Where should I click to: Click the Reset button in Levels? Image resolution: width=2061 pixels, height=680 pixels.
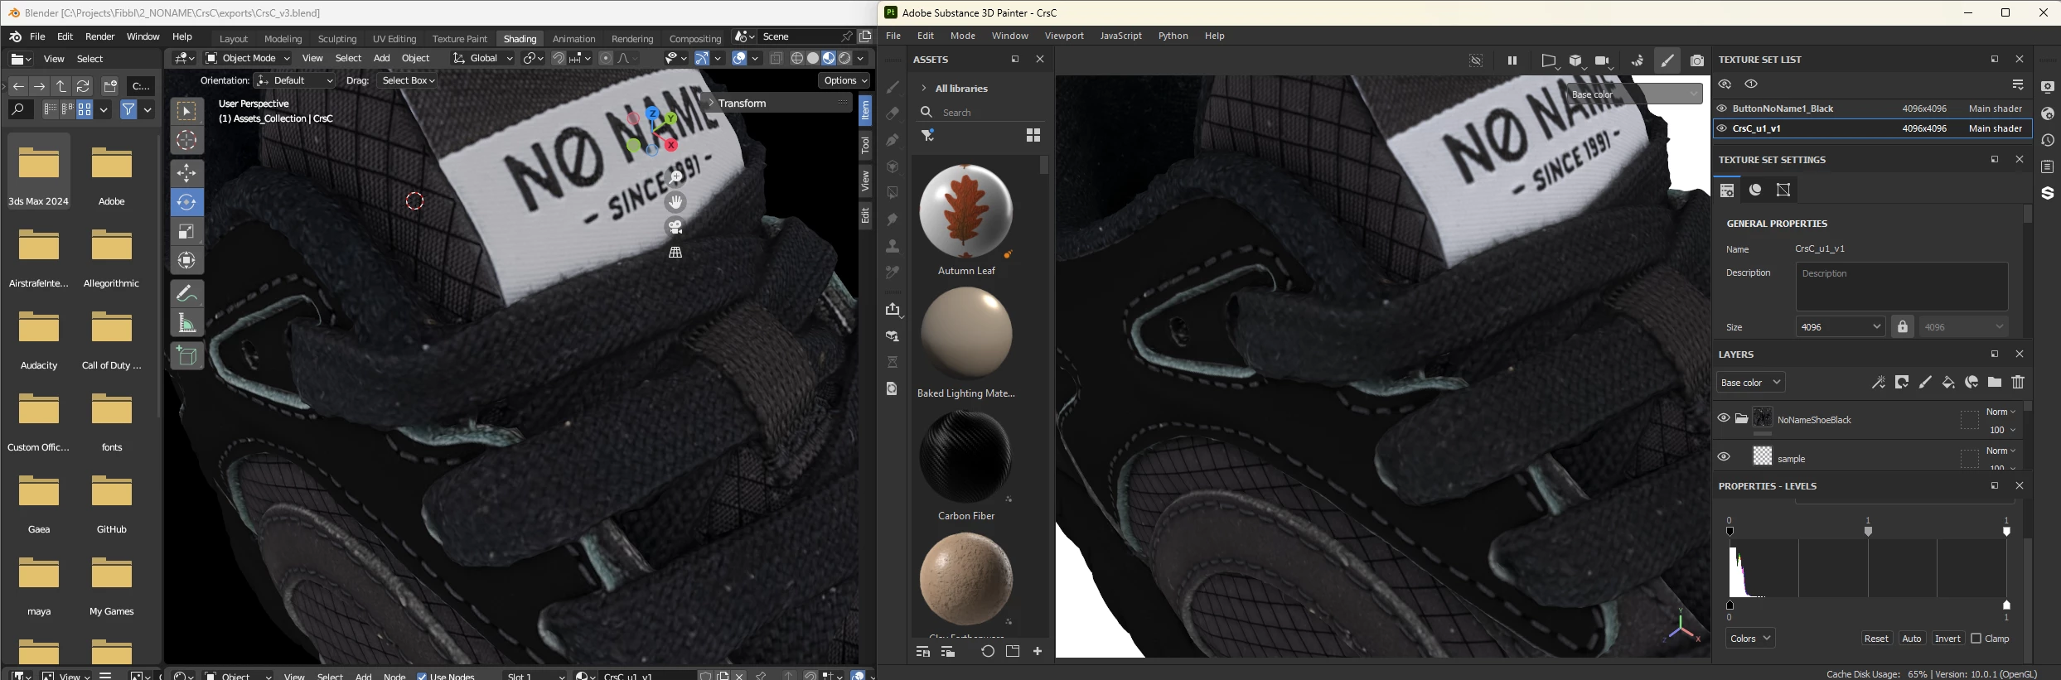1876,639
